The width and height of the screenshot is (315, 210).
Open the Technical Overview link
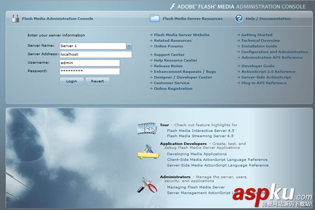click(261, 41)
